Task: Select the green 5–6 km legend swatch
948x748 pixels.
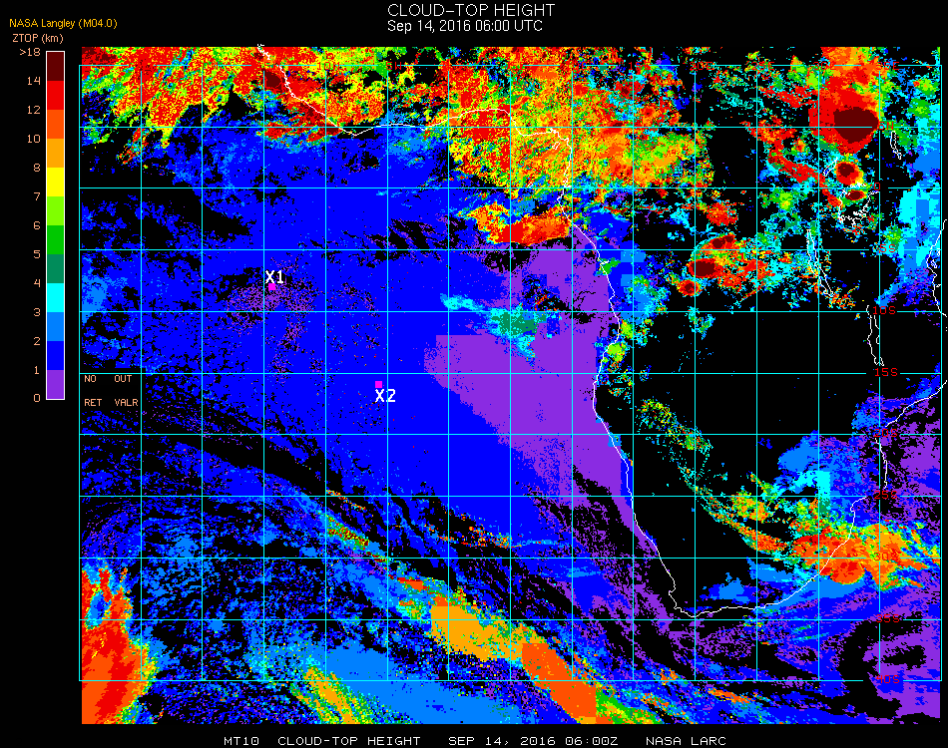Action: 56,240
